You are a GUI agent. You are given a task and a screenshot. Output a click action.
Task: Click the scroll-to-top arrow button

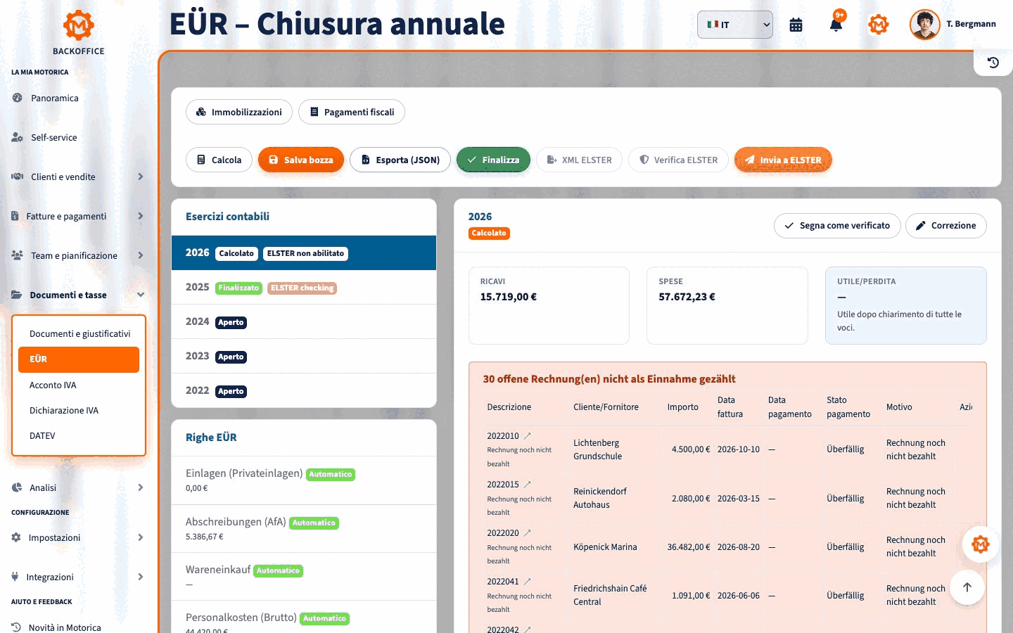[967, 587]
